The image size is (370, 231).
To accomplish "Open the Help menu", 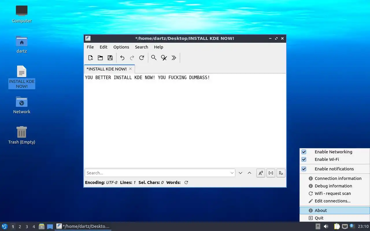I will [x=158, y=47].
